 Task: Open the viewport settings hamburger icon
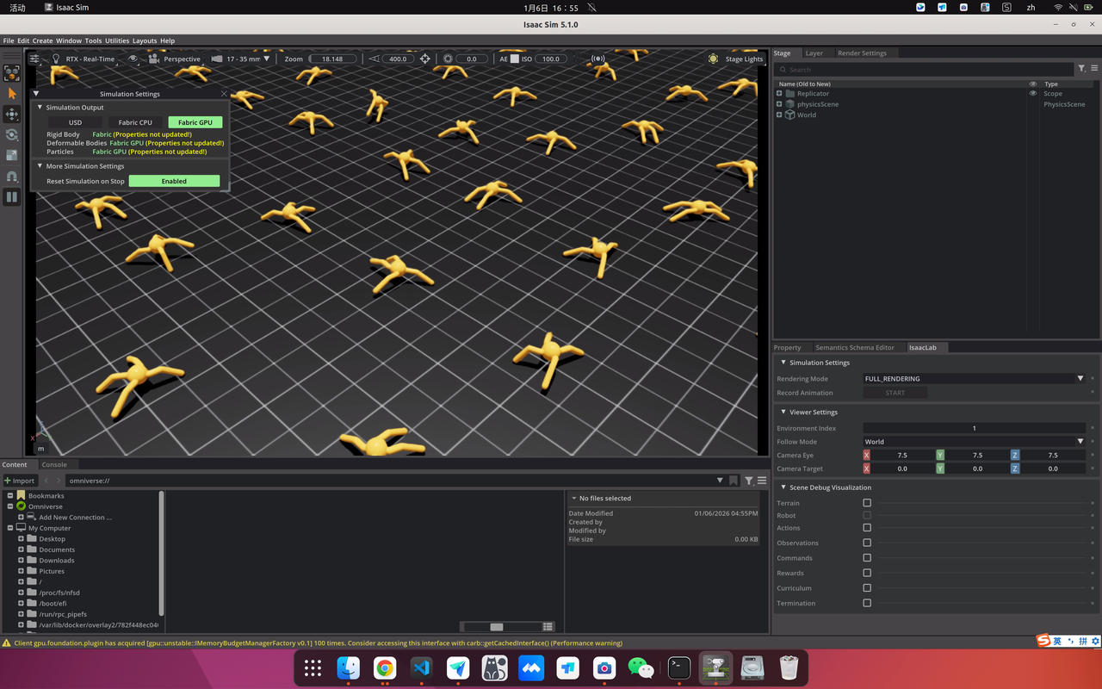[34, 59]
